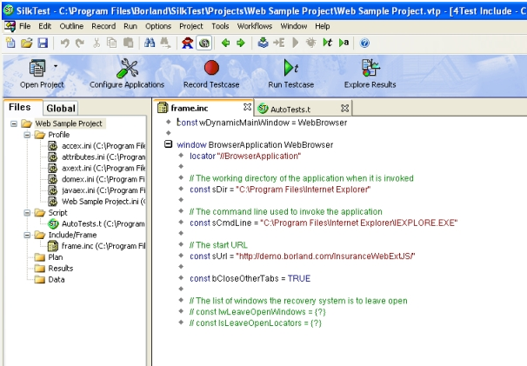Screen dimensions: 527x366
Task: Select Web Sample Project.ini tree item
Action: (x=97, y=202)
